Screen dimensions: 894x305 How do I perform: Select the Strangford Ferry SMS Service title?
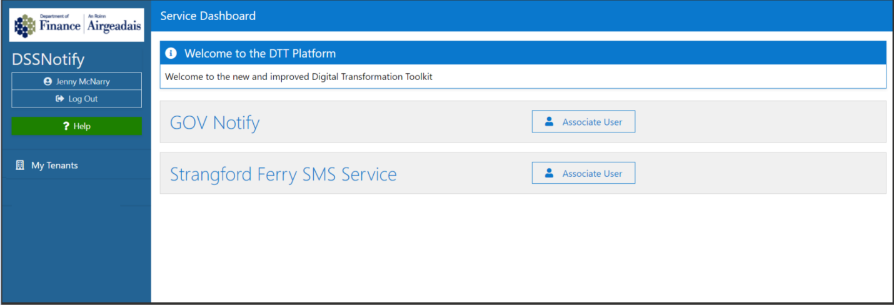coord(283,174)
